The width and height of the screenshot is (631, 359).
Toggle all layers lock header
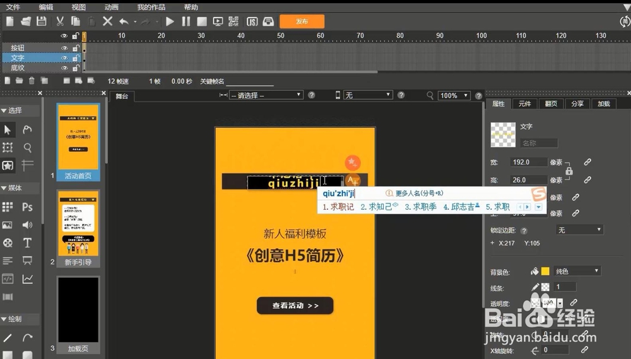coord(76,36)
